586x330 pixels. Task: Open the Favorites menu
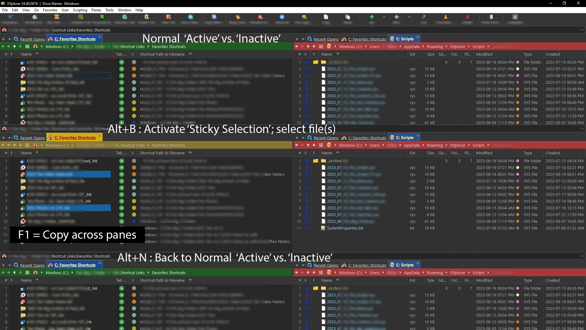(x=50, y=10)
